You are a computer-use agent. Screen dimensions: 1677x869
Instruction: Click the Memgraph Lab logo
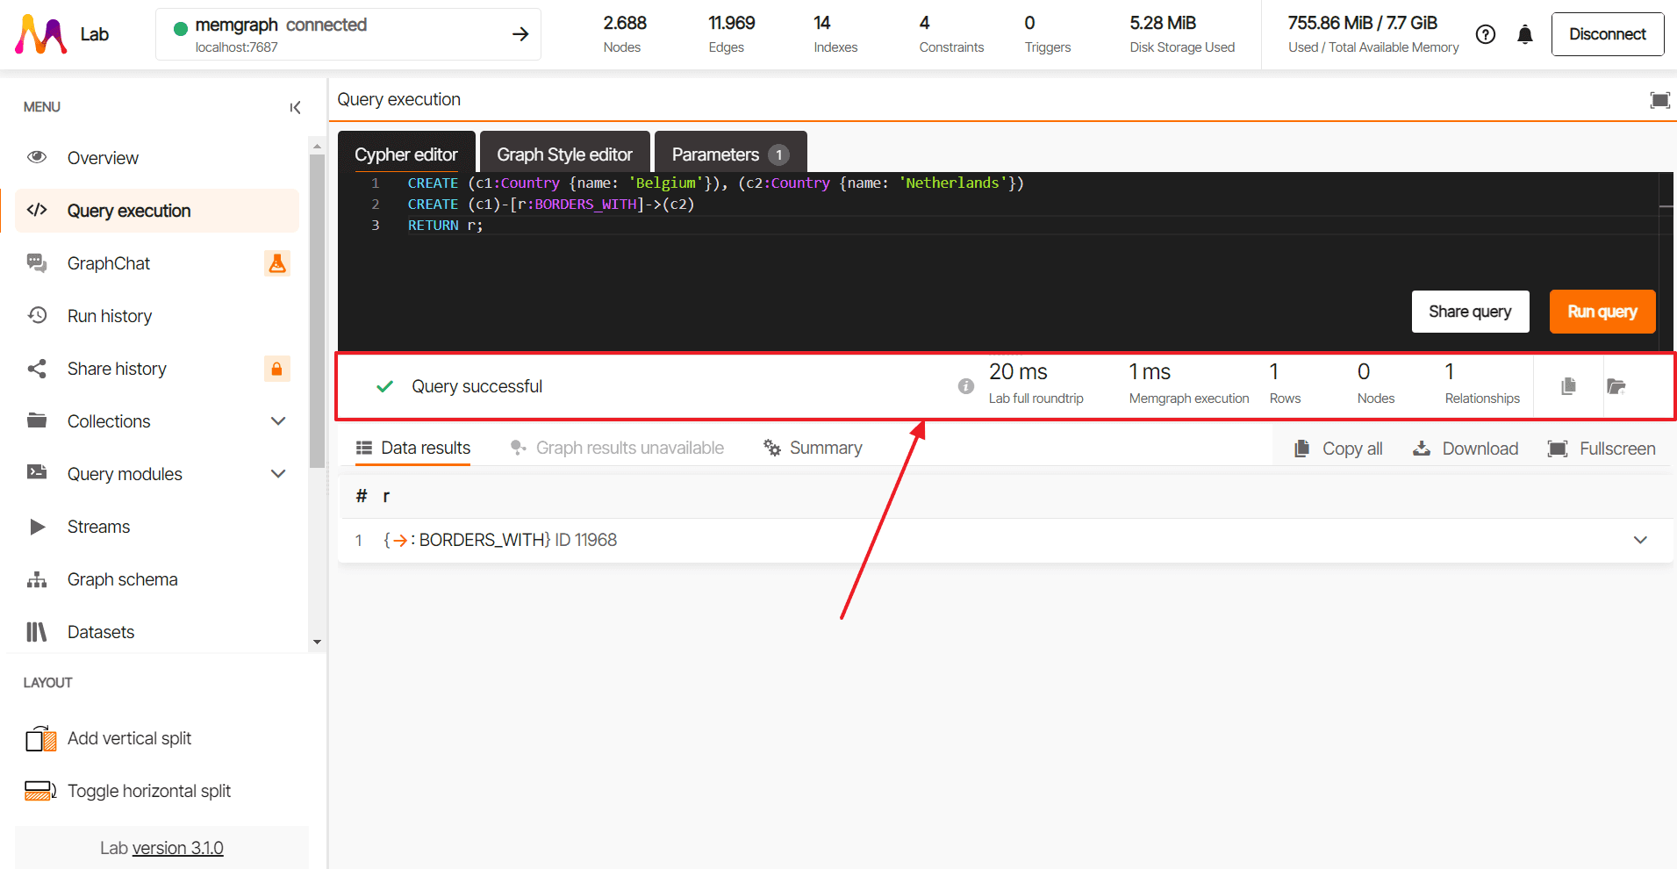pyautogui.click(x=40, y=34)
